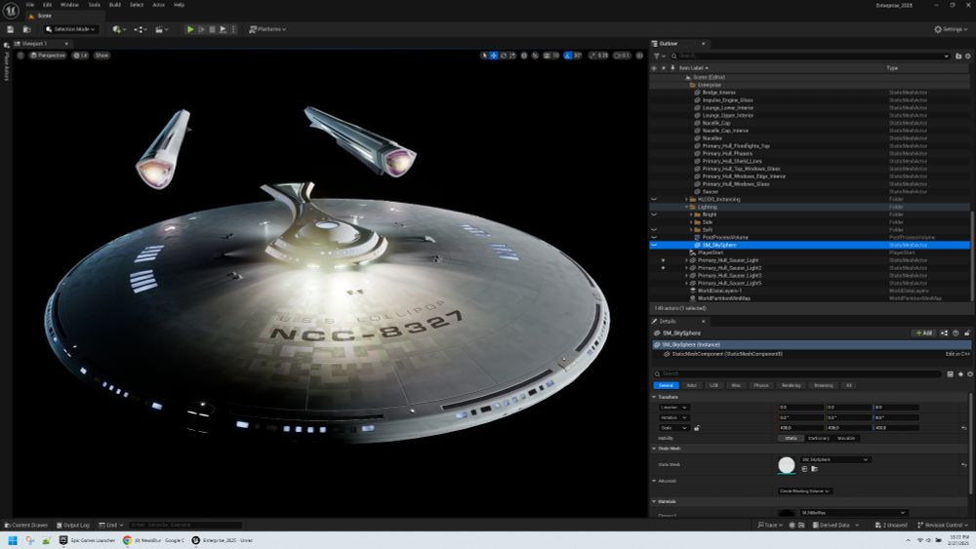
Task: Start play-in-editor with the green Play button
Action: pyautogui.click(x=190, y=29)
